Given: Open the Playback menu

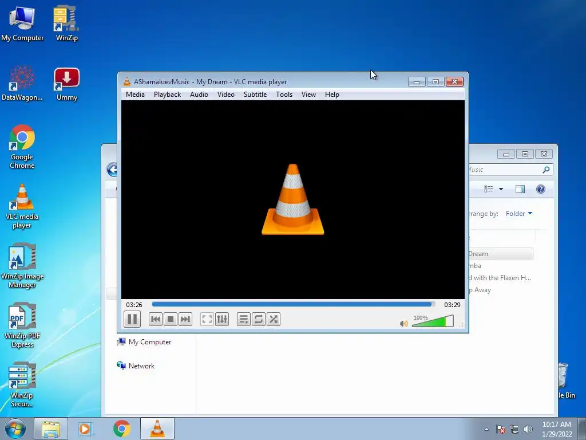Looking at the screenshot, I should click(168, 95).
